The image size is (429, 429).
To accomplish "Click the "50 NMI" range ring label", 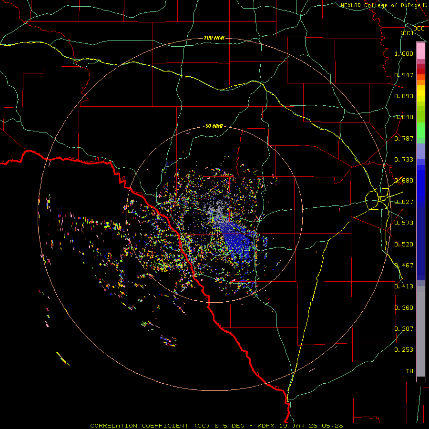I will (x=214, y=126).
